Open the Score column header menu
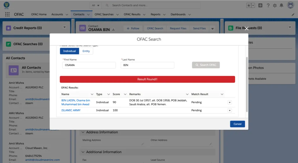Screen dimensions: 298x163 pos(125,94)
